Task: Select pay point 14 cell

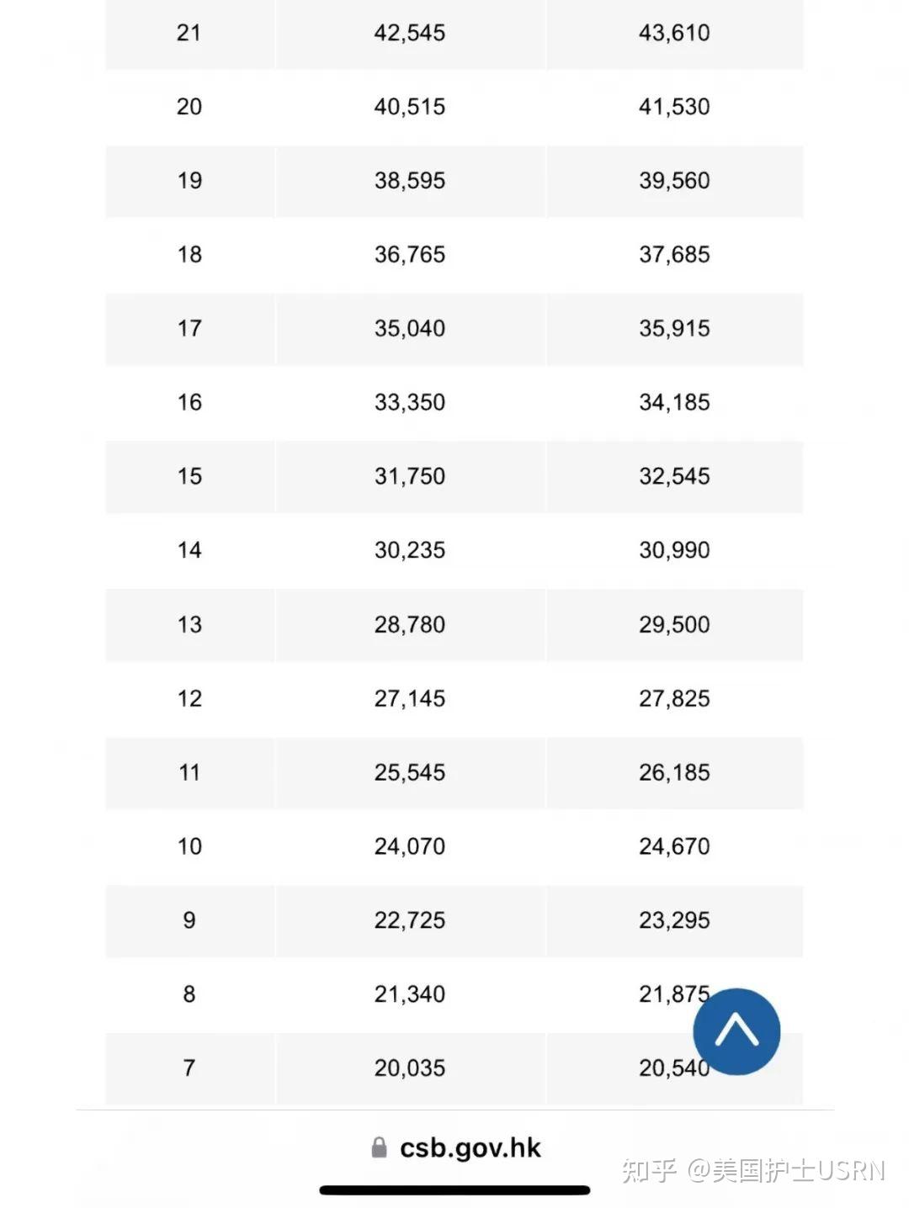Action: (189, 550)
